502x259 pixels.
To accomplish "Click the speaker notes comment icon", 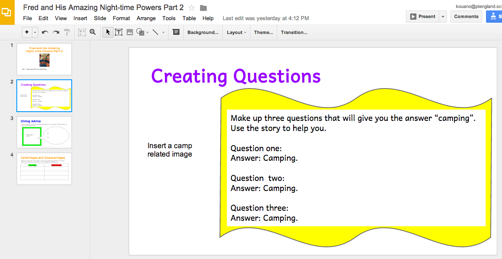I will click(x=176, y=32).
